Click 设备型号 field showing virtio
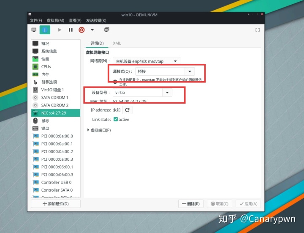This screenshot has height=233, width=304. (138, 93)
